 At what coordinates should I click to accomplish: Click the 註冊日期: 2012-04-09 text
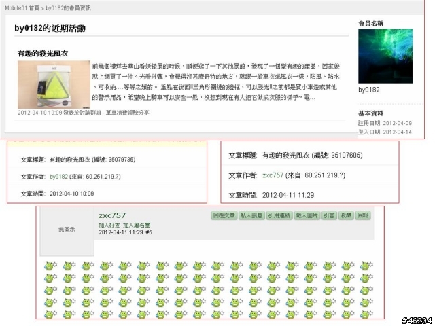(x=385, y=123)
